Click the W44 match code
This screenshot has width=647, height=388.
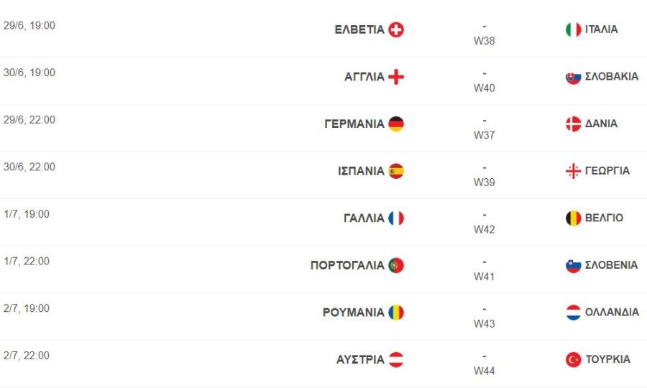tap(484, 371)
